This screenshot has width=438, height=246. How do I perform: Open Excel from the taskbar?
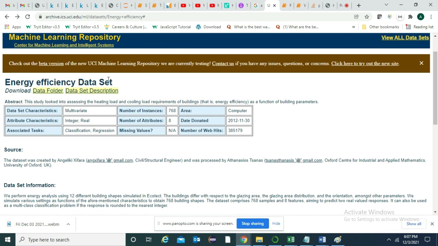pos(291,240)
